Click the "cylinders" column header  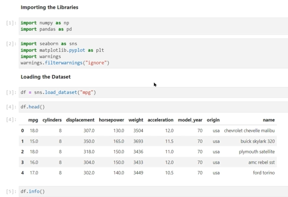(x=52, y=120)
